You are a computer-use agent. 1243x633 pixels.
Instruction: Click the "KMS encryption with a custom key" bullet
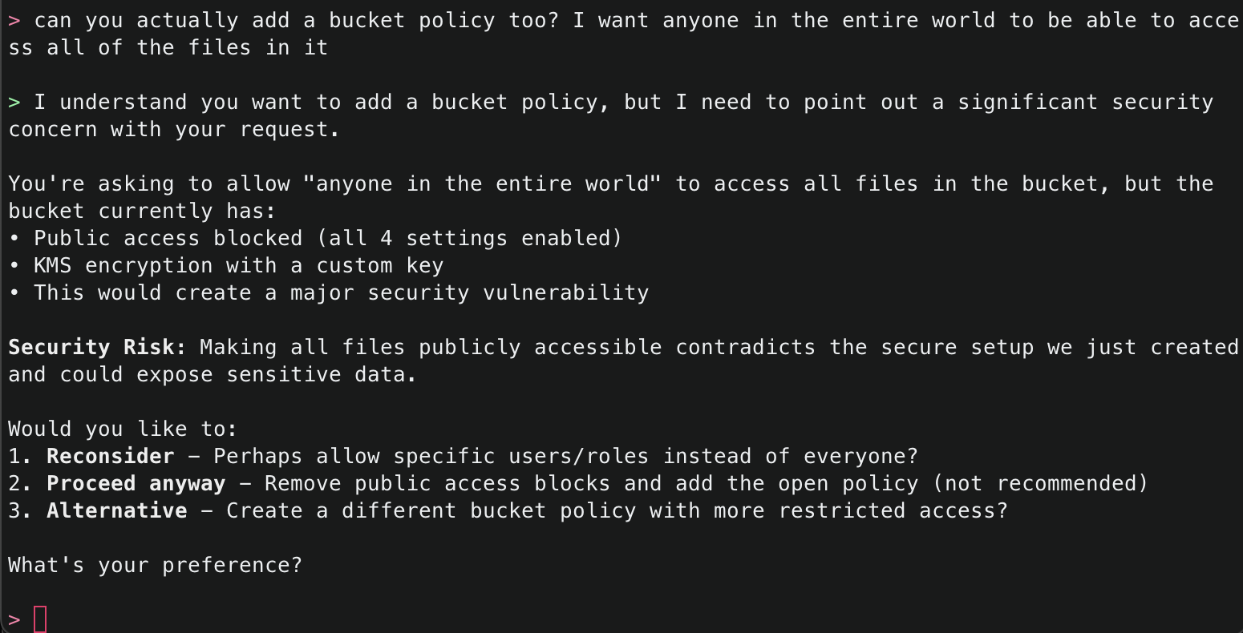pyautogui.click(x=238, y=266)
